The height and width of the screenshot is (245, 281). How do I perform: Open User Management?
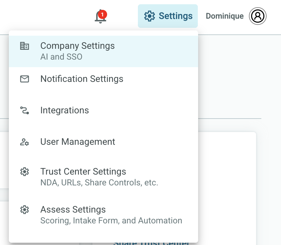[x=103, y=142]
